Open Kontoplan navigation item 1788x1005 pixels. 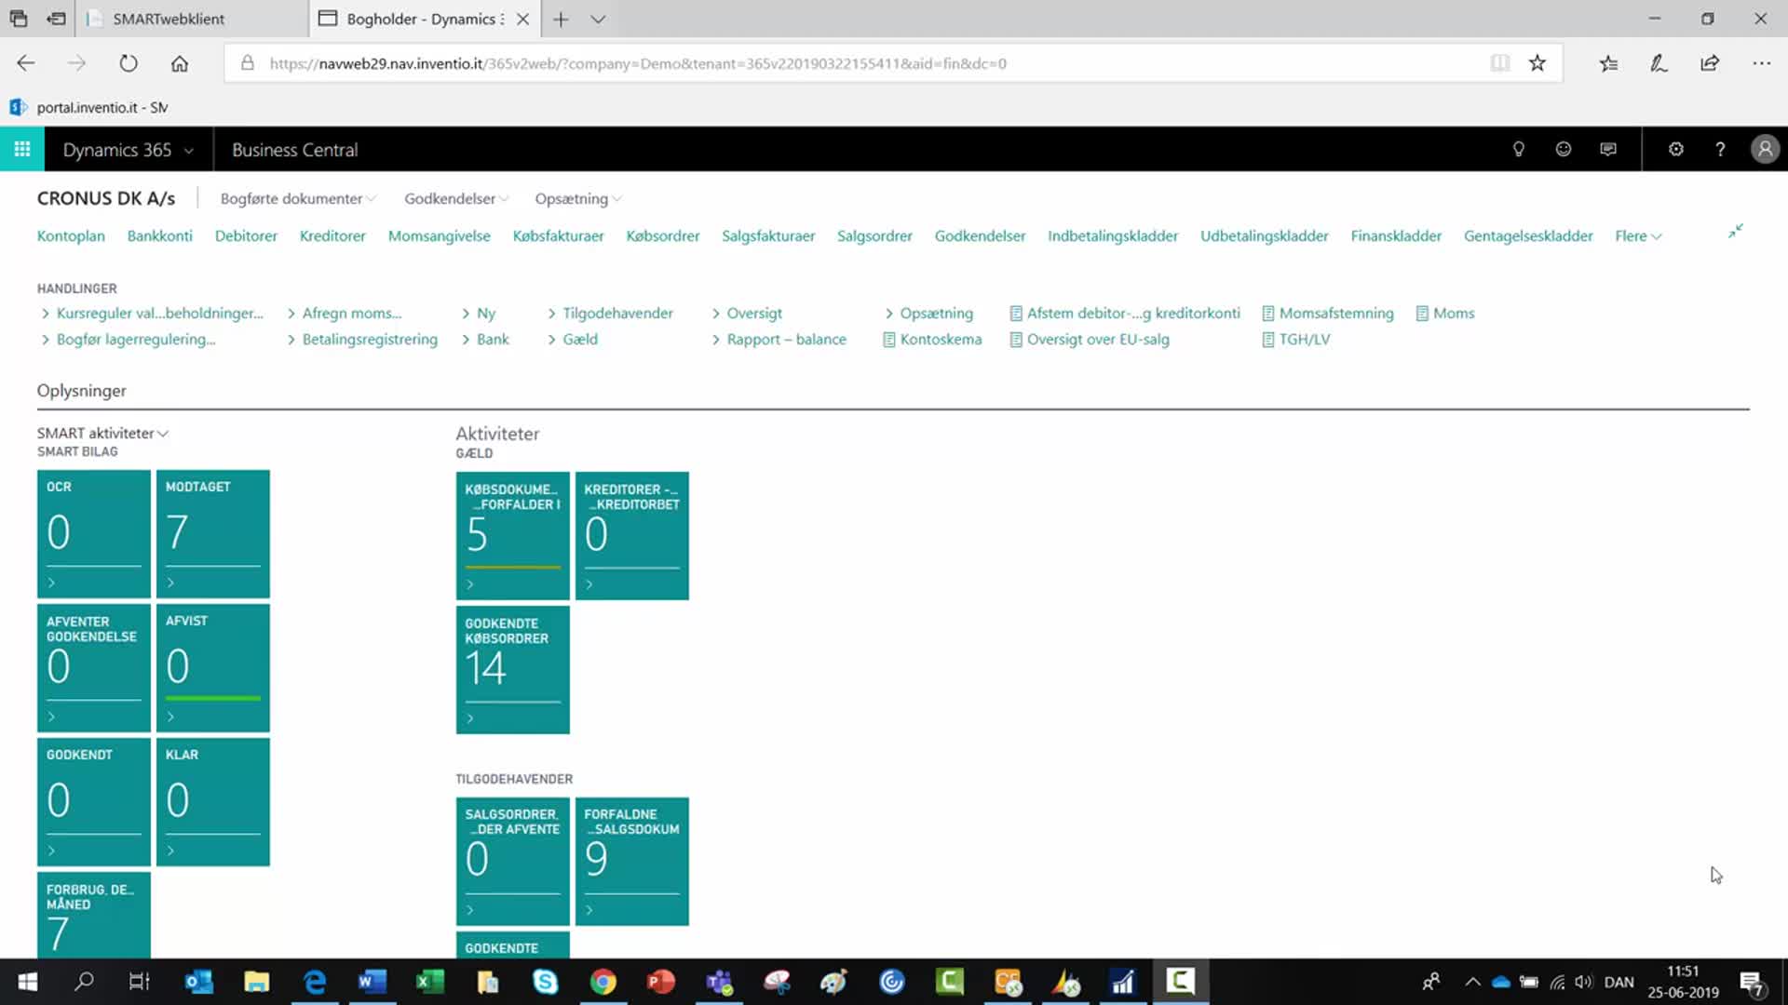pyautogui.click(x=71, y=235)
